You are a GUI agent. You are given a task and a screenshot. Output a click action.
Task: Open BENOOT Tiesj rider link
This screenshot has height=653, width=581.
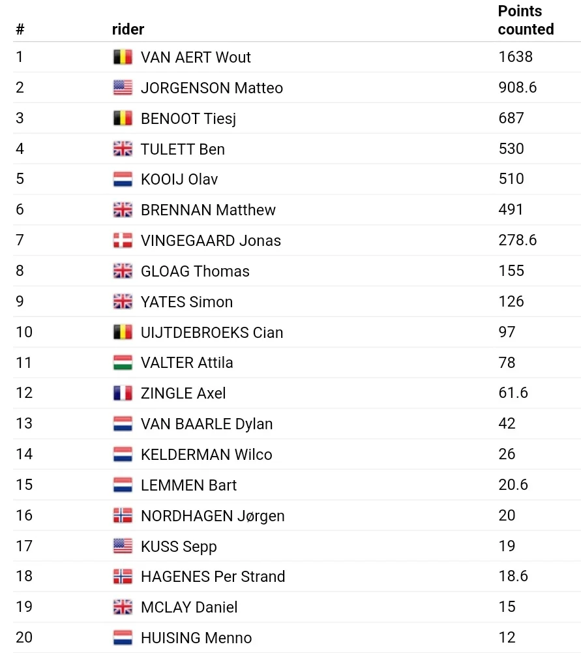188,118
